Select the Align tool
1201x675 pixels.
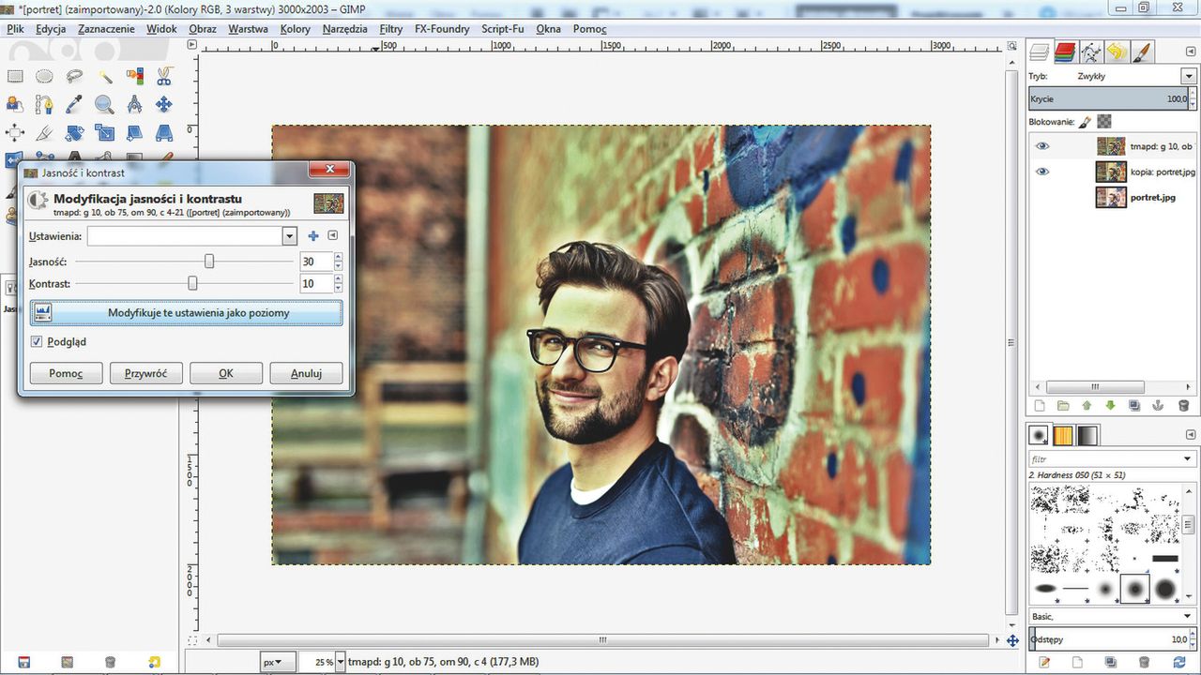coord(15,133)
